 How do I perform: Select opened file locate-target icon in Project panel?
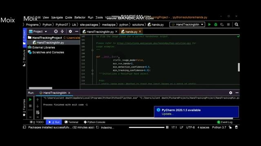coord(56,32)
